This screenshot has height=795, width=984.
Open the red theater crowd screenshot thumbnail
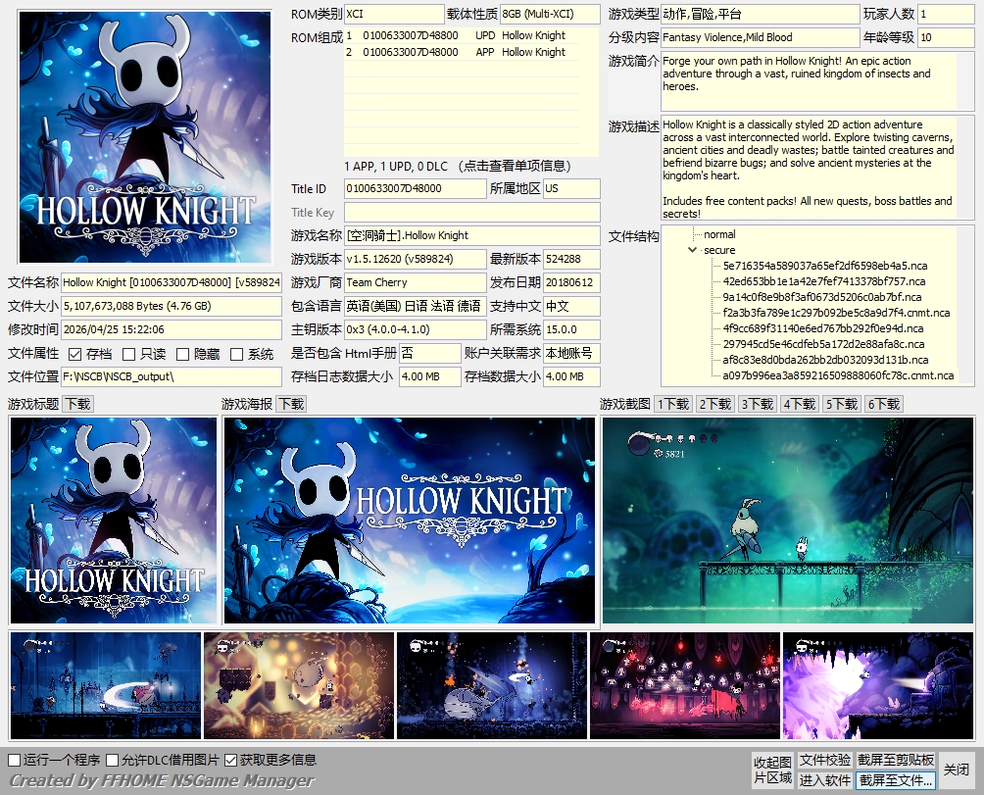point(685,685)
